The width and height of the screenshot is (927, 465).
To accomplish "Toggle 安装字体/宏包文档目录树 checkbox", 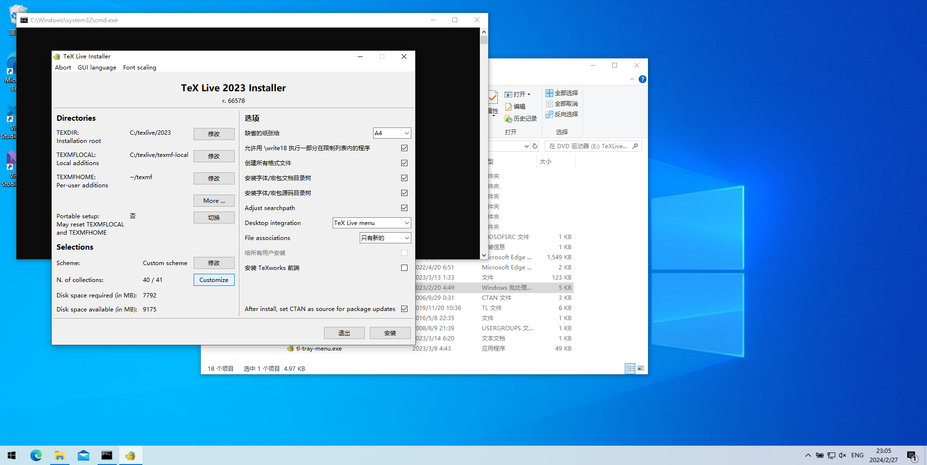I will pos(404,178).
